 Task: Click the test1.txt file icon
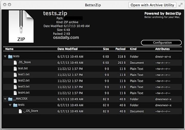[x=15, y=75]
